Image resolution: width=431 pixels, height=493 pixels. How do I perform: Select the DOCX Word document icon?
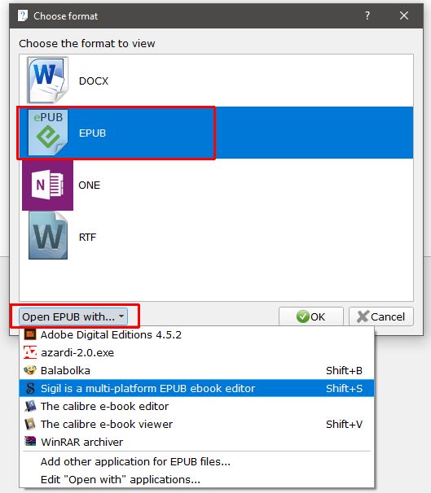[x=47, y=81]
